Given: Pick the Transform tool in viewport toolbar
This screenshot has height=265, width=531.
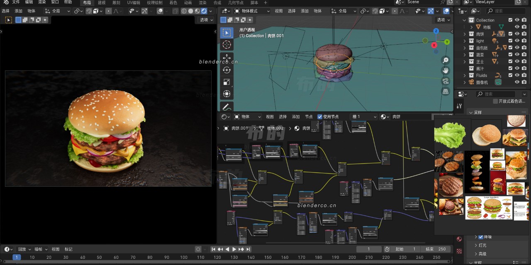Looking at the screenshot, I should 227,94.
